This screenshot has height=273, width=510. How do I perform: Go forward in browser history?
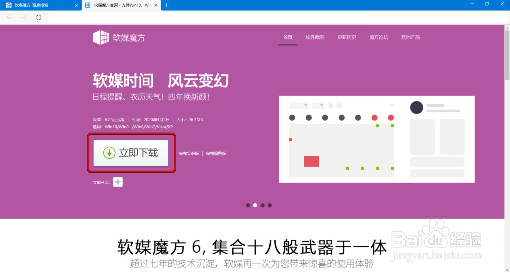click(24, 17)
